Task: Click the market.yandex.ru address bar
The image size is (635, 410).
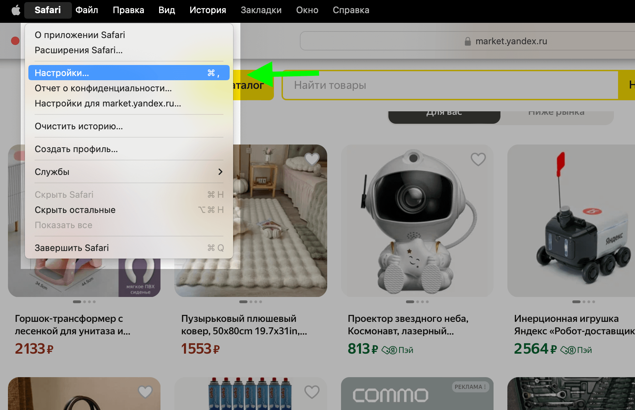Action: (x=467, y=41)
